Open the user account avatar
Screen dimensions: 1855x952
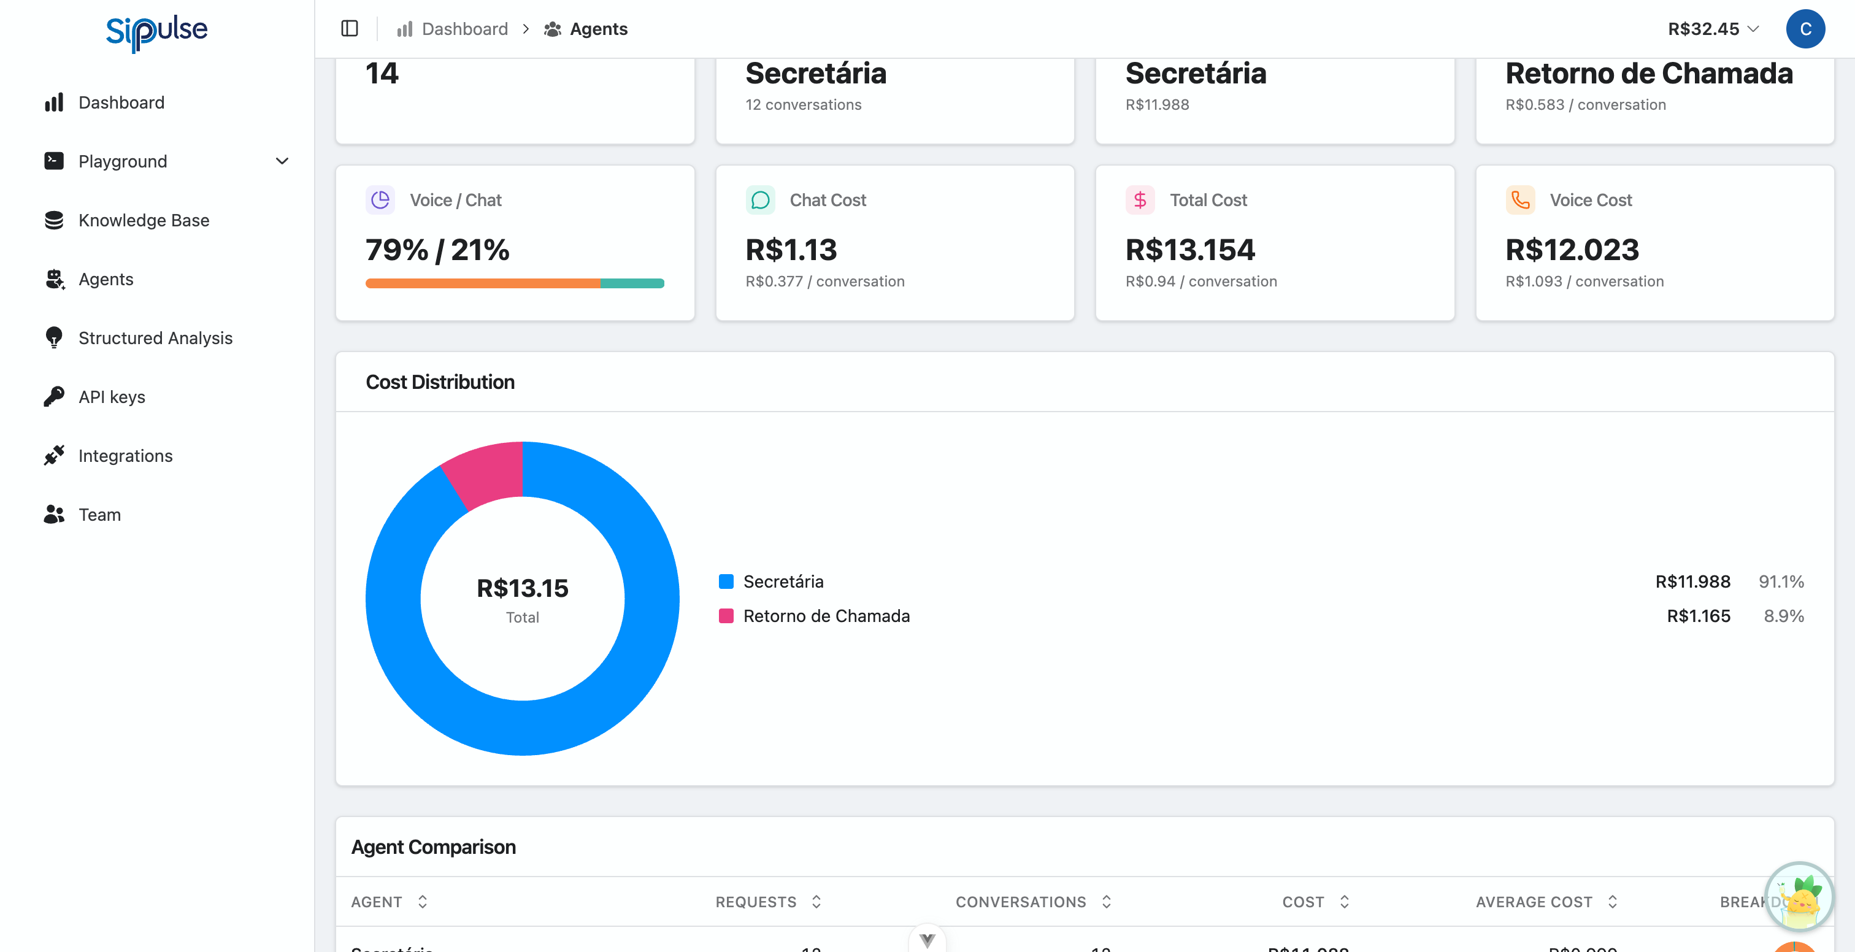(1805, 29)
